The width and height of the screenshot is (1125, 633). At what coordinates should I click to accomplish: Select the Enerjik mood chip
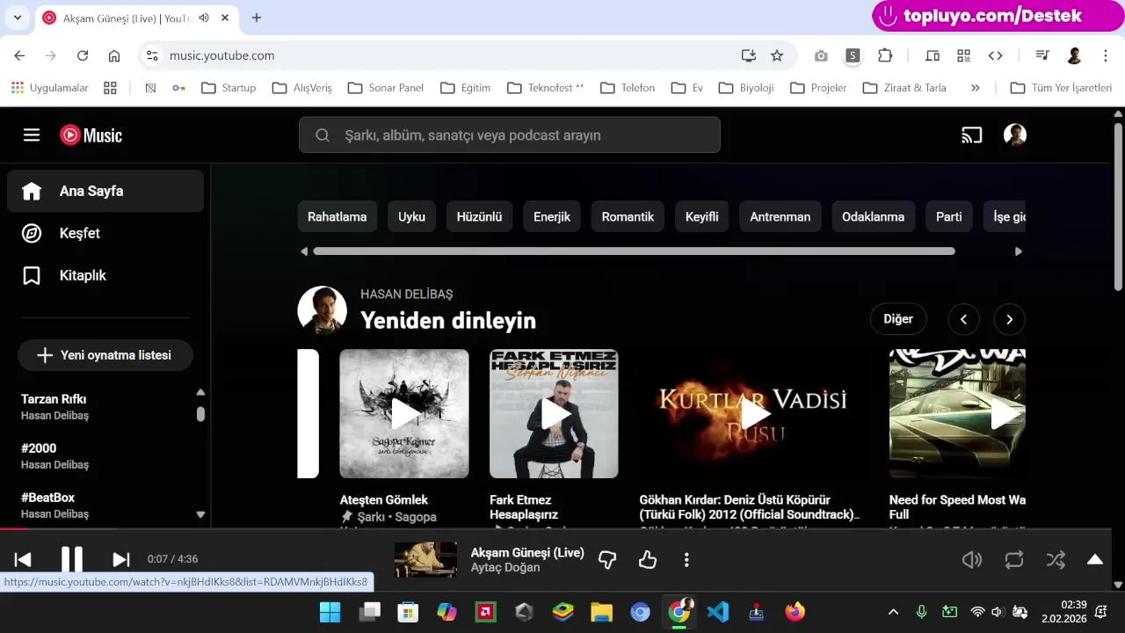552,216
